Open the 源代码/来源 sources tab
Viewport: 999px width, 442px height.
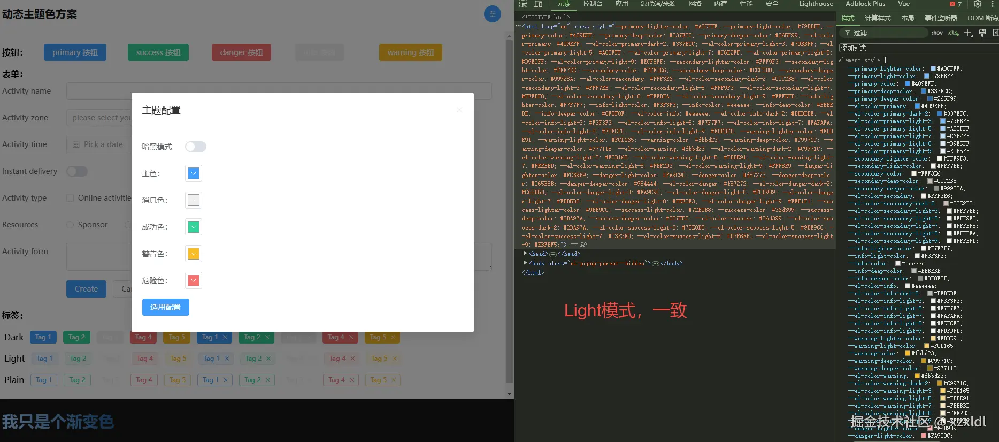[x=658, y=4]
